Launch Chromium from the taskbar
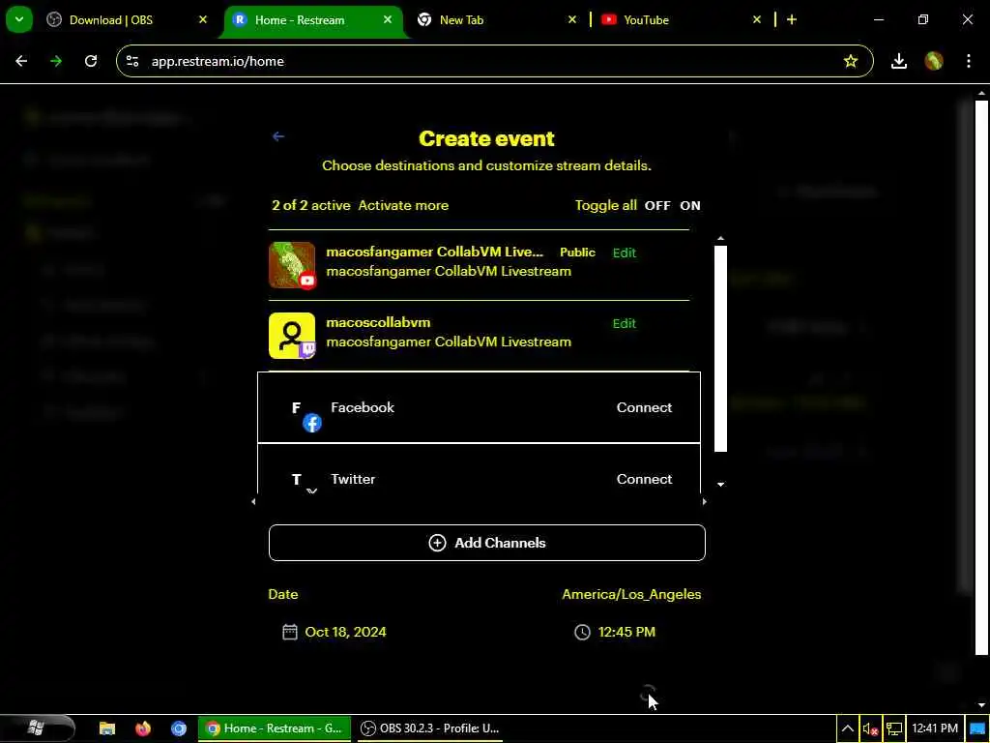This screenshot has width=990, height=743. pos(179,728)
